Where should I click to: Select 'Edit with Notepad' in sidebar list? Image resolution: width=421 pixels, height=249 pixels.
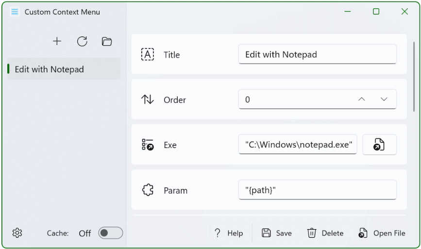(x=64, y=69)
